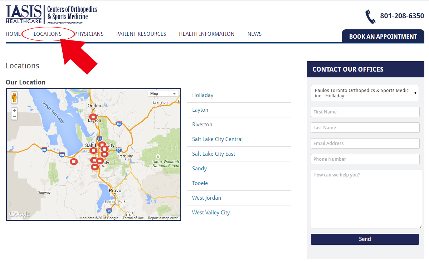429x262 pixels.
Task: Open Street View pegman on map
Action: tap(14, 97)
